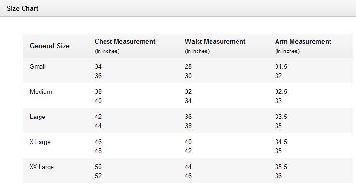The width and height of the screenshot is (356, 196).
Task: Select the "Arm Measurement" column header
Action: point(303,42)
